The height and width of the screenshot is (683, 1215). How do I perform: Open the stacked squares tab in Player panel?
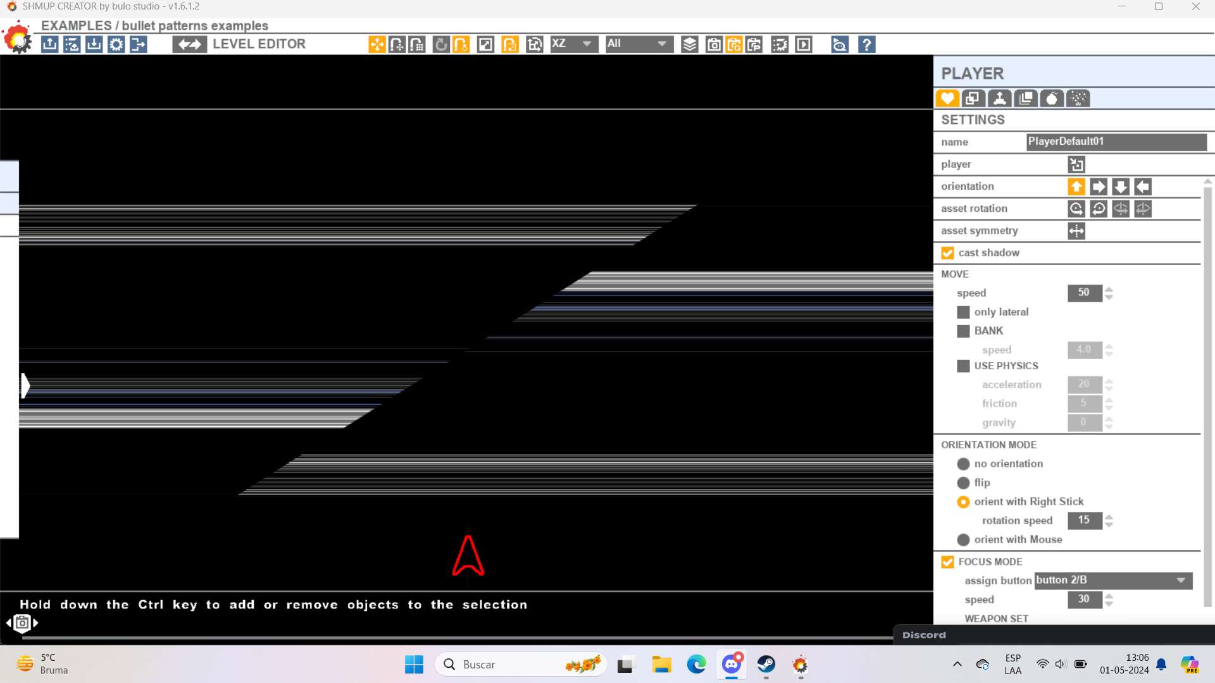point(1026,99)
